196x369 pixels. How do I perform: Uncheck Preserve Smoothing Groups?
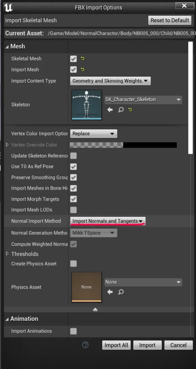pos(73,177)
